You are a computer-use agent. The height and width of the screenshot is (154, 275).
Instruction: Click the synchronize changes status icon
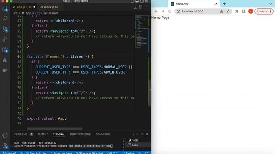click(21, 153)
